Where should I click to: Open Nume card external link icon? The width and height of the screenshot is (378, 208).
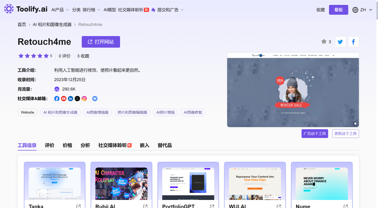pyautogui.click(x=346, y=206)
